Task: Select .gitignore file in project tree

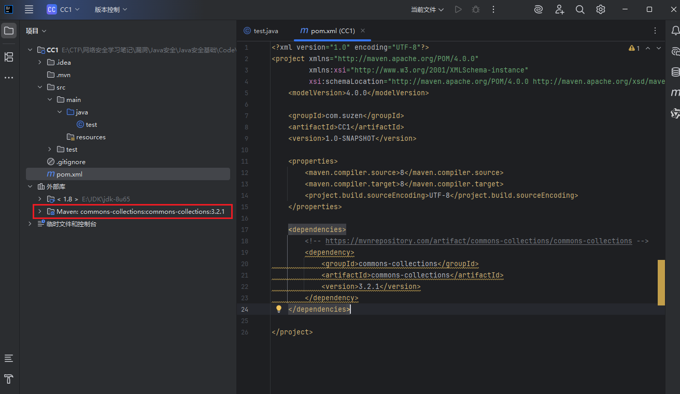Action: pyautogui.click(x=70, y=162)
